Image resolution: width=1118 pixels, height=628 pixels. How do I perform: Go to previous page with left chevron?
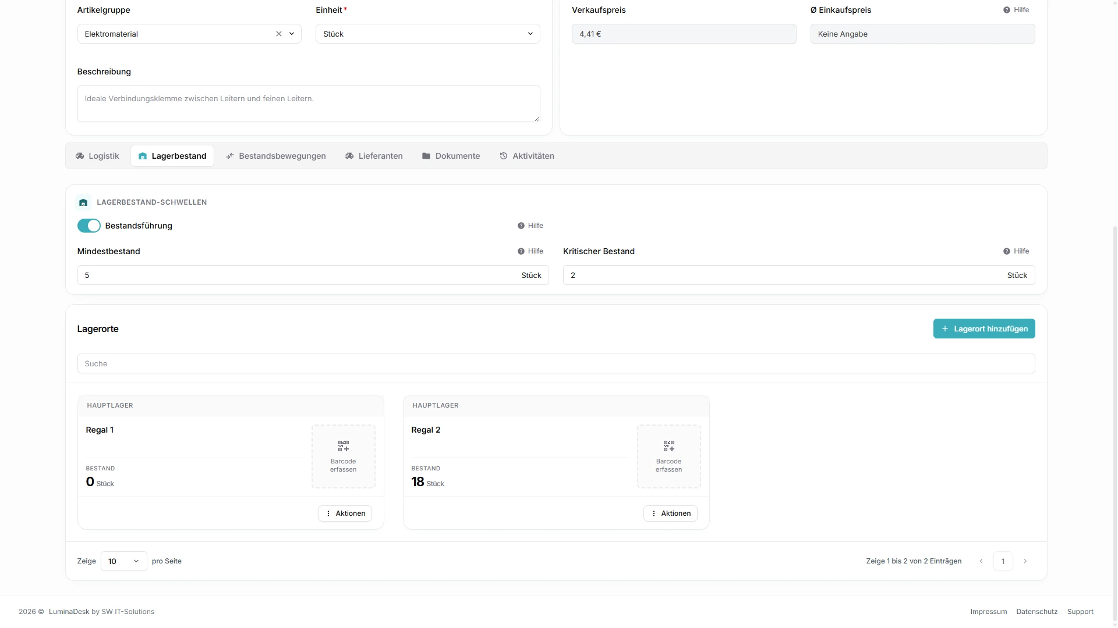(981, 561)
